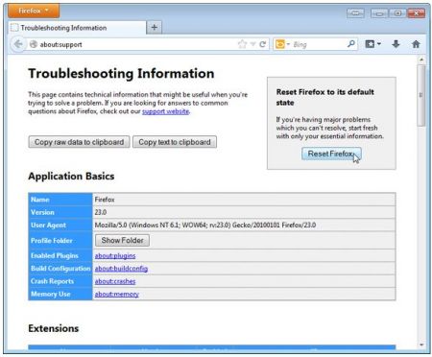Screen dimensions: 432x357
Task: Select the User Agent value text
Action: click(x=205, y=225)
